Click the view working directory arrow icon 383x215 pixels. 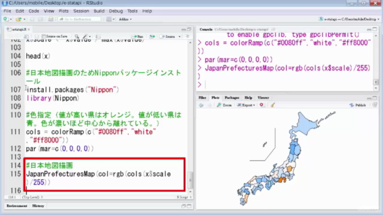[273, 29]
